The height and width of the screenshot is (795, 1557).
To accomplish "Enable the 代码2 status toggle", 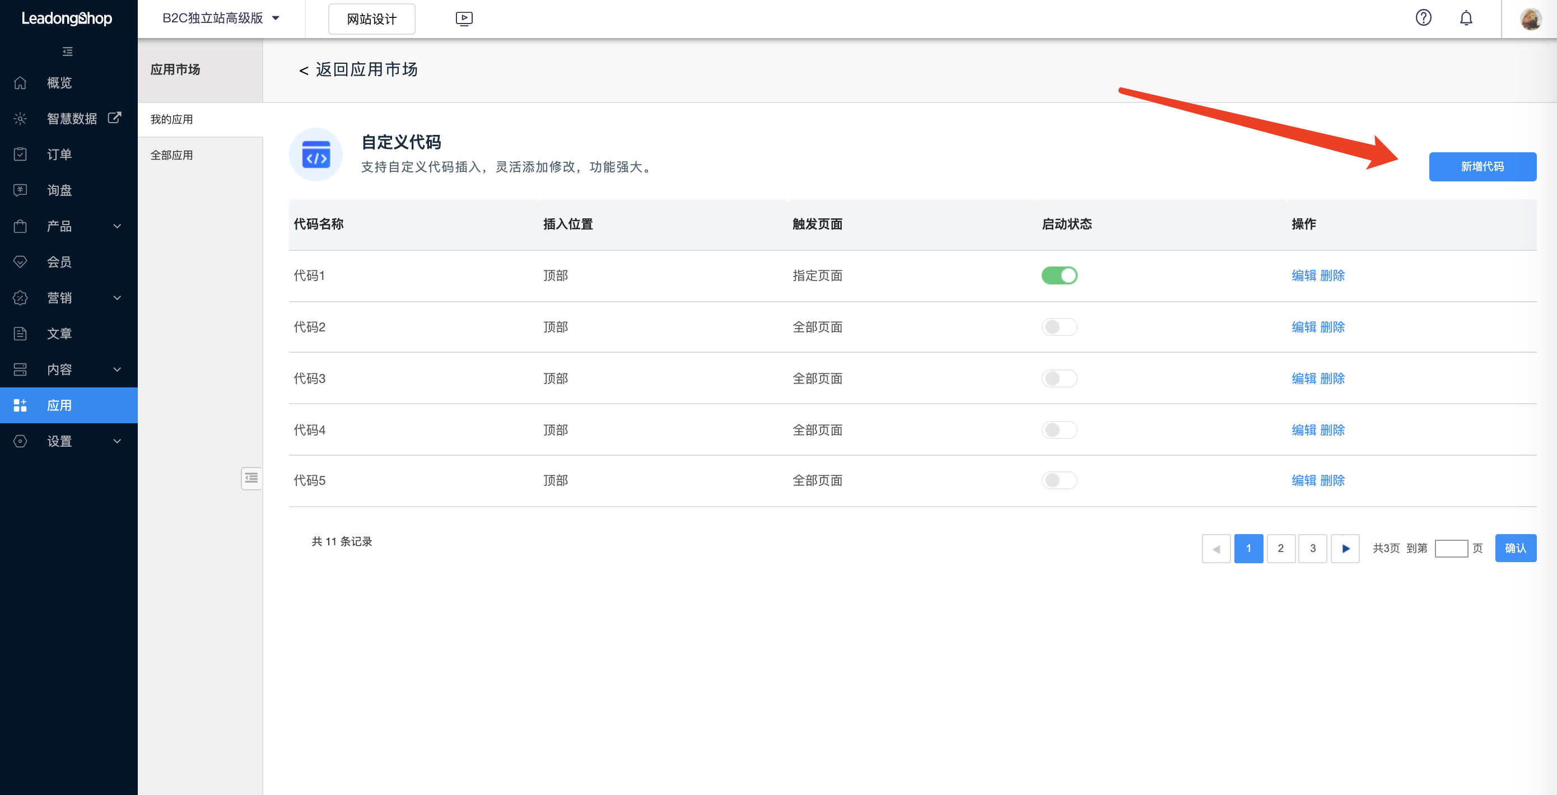I will (1059, 327).
